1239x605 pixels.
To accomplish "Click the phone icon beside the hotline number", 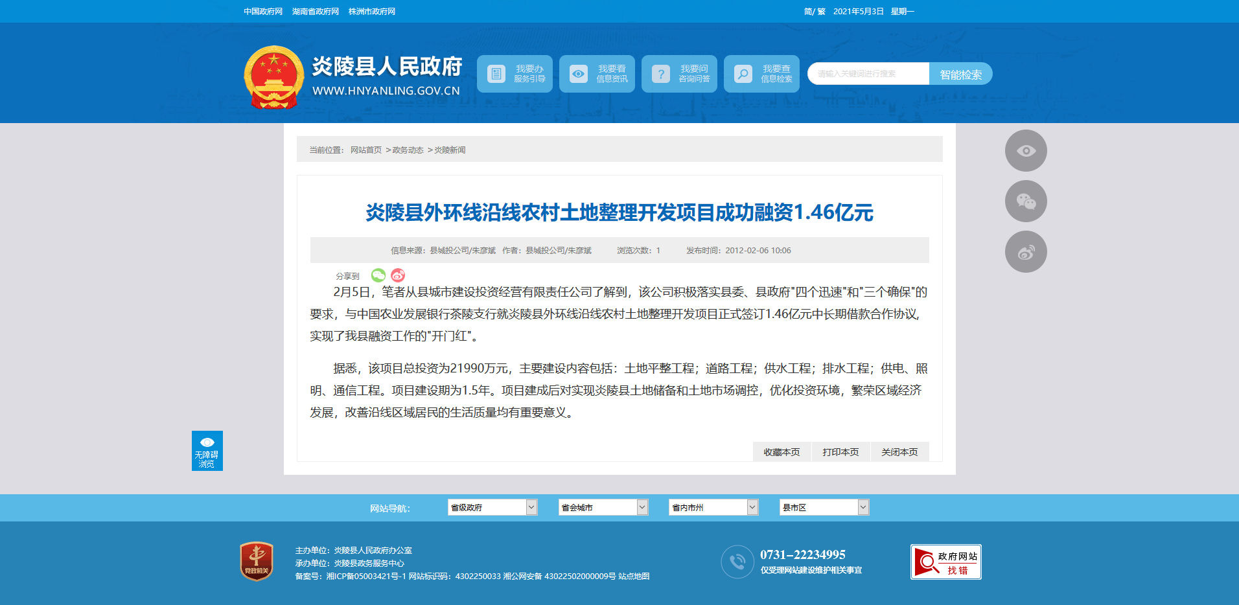I will pos(737,562).
